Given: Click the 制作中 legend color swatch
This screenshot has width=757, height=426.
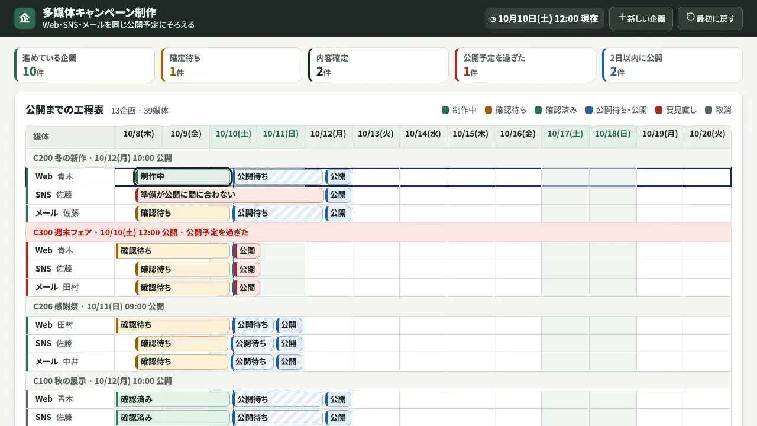Looking at the screenshot, I should (x=445, y=110).
